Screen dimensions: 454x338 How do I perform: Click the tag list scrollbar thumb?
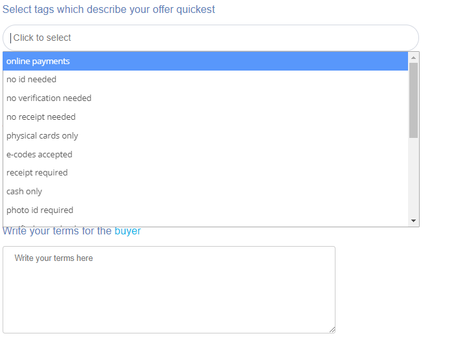click(414, 100)
